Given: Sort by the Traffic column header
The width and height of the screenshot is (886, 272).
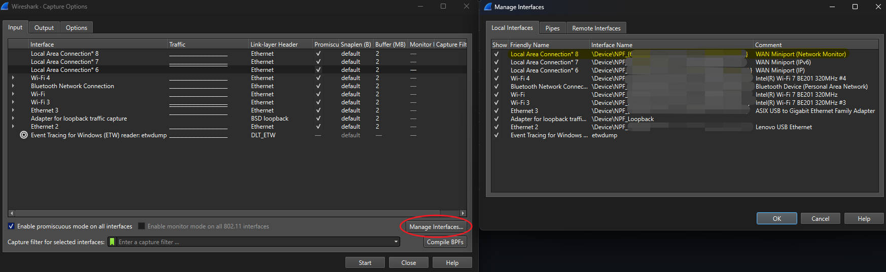Looking at the screenshot, I should (x=208, y=45).
